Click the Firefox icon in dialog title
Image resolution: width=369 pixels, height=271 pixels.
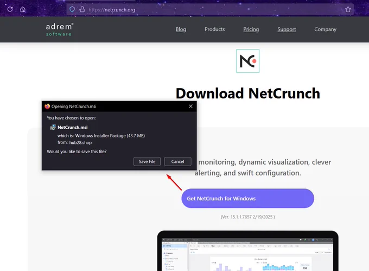pyautogui.click(x=47, y=106)
